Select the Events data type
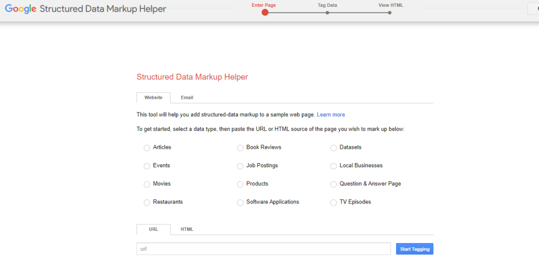 (147, 166)
